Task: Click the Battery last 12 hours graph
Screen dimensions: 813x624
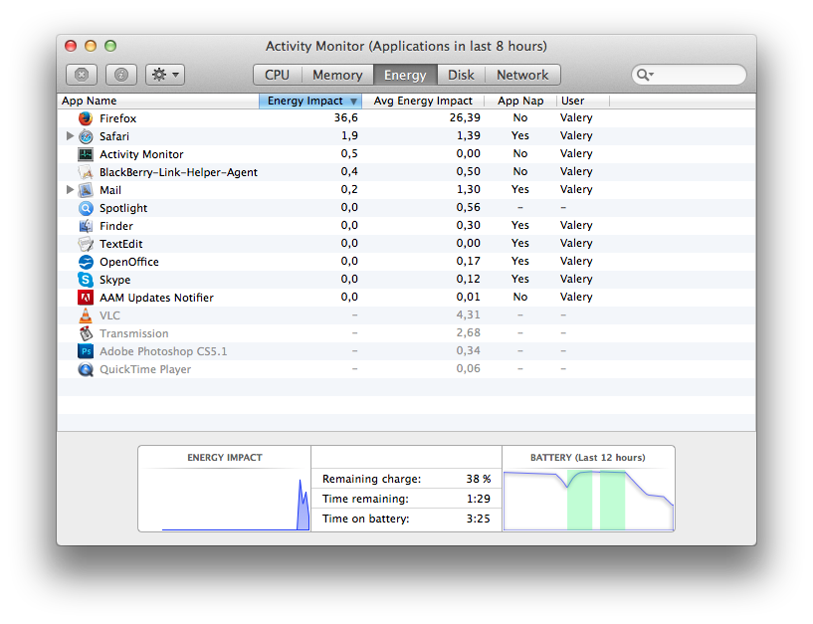Action: [588, 500]
